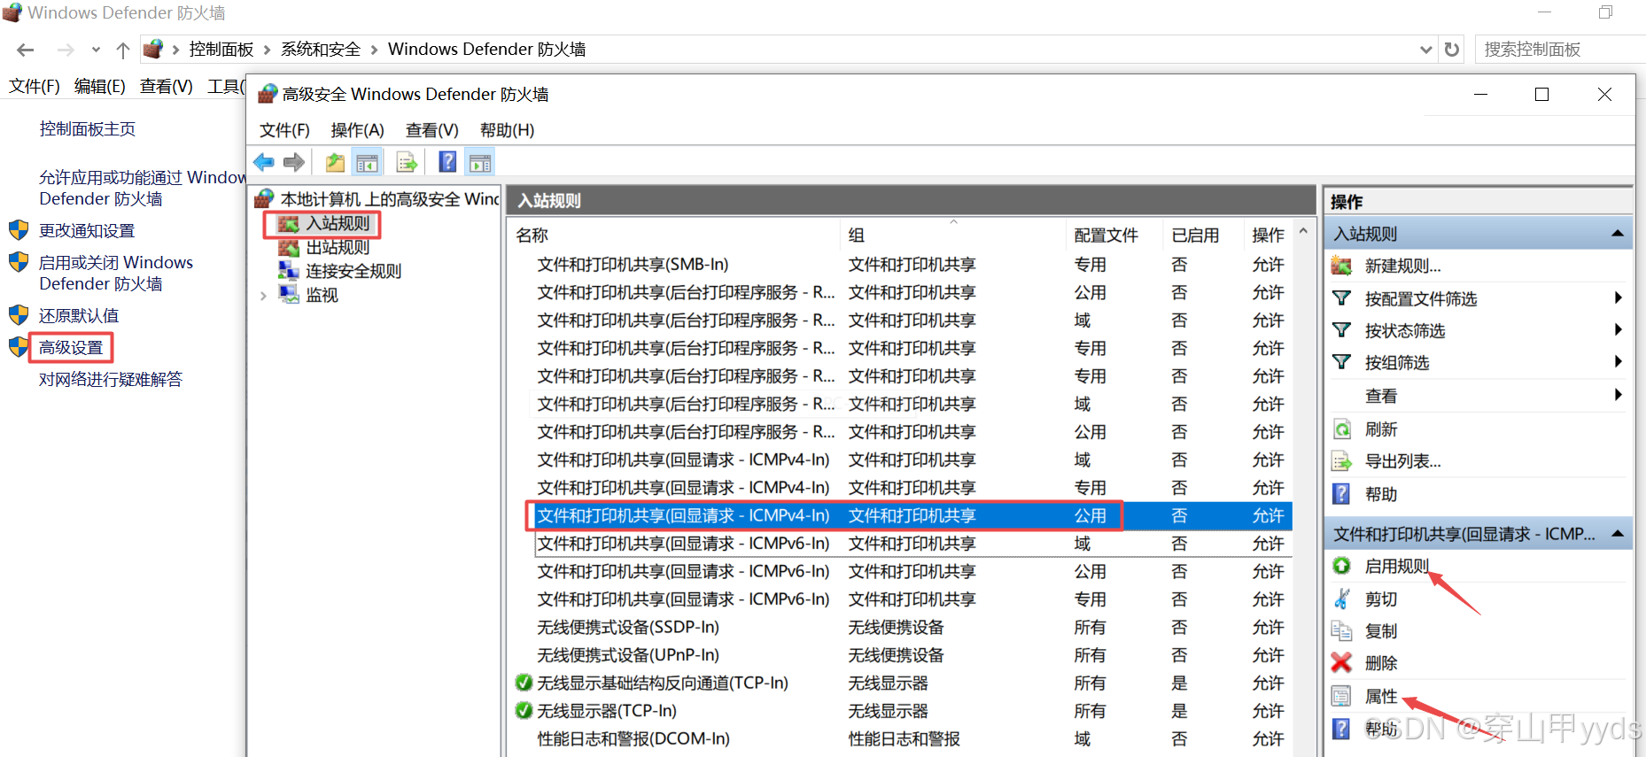Open the 更改通知设置 link
Image resolution: width=1646 pixels, height=757 pixels.
[87, 231]
